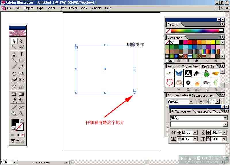Expand the 宋体 font family dropdown
This screenshot has height=165, width=230.
[x=225, y=118]
